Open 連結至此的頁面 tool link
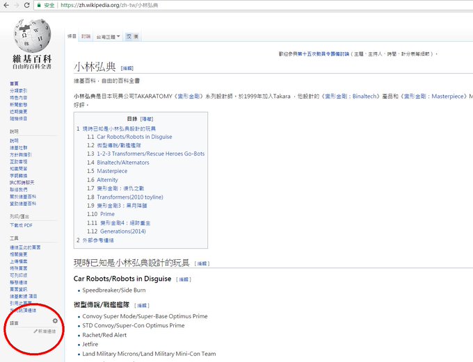473x362 pixels. (25, 247)
